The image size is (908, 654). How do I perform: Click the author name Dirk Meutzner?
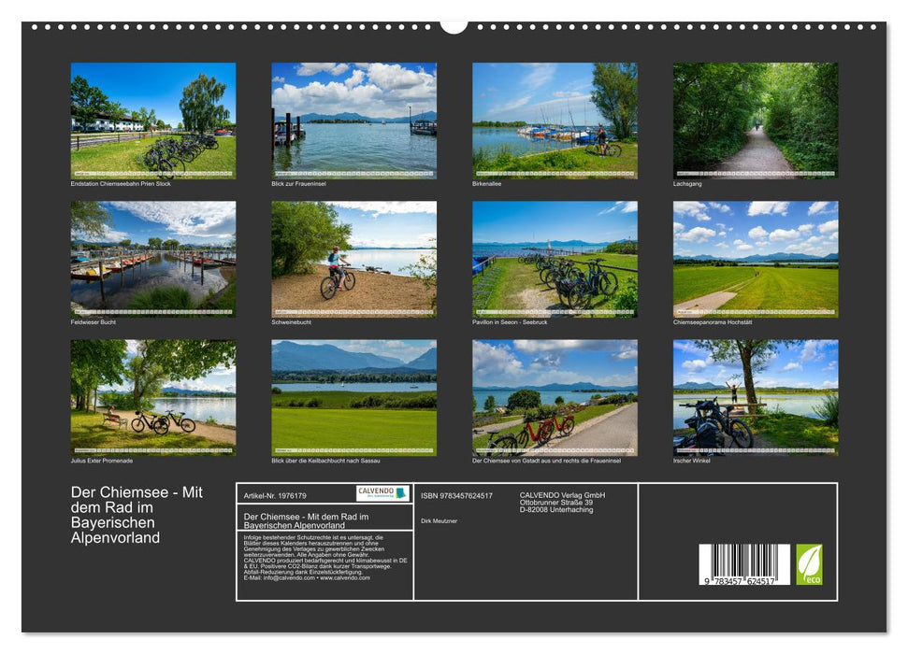440,520
